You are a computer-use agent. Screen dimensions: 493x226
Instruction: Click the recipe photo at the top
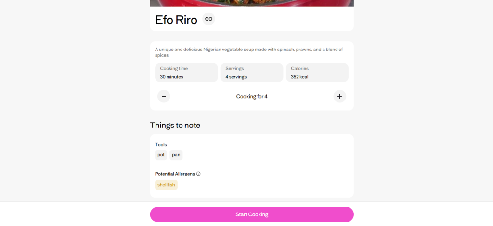click(252, 3)
